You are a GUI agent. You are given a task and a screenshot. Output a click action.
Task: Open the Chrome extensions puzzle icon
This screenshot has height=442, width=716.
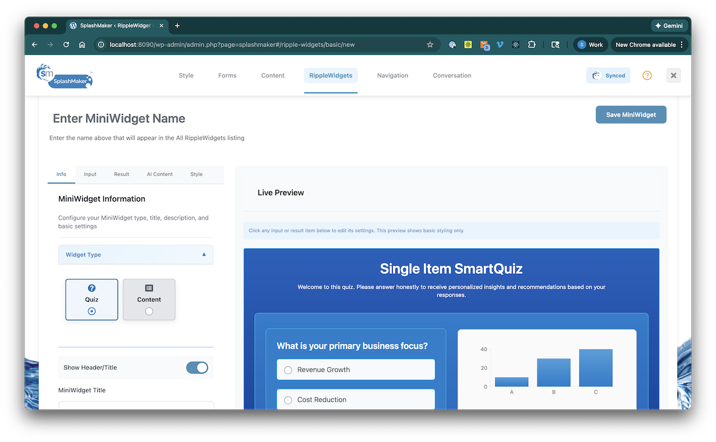click(532, 45)
